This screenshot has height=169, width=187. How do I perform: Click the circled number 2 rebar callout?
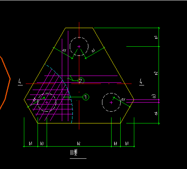81,81
